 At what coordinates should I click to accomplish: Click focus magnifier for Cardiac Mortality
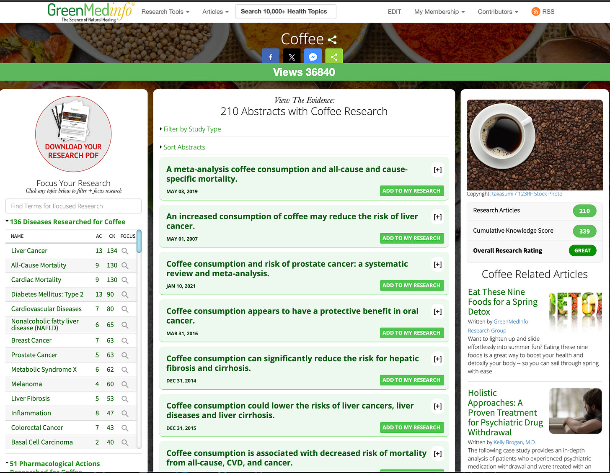click(125, 280)
